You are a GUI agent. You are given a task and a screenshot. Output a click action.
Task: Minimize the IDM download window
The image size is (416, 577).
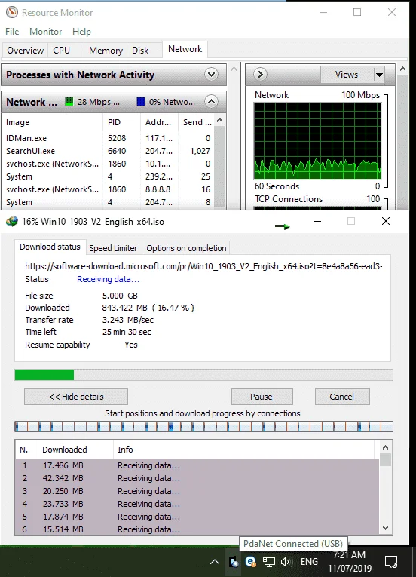pos(317,221)
